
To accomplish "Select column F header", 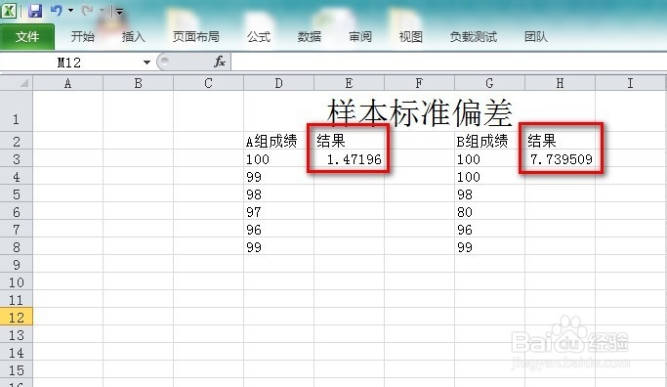I will pyautogui.click(x=419, y=83).
